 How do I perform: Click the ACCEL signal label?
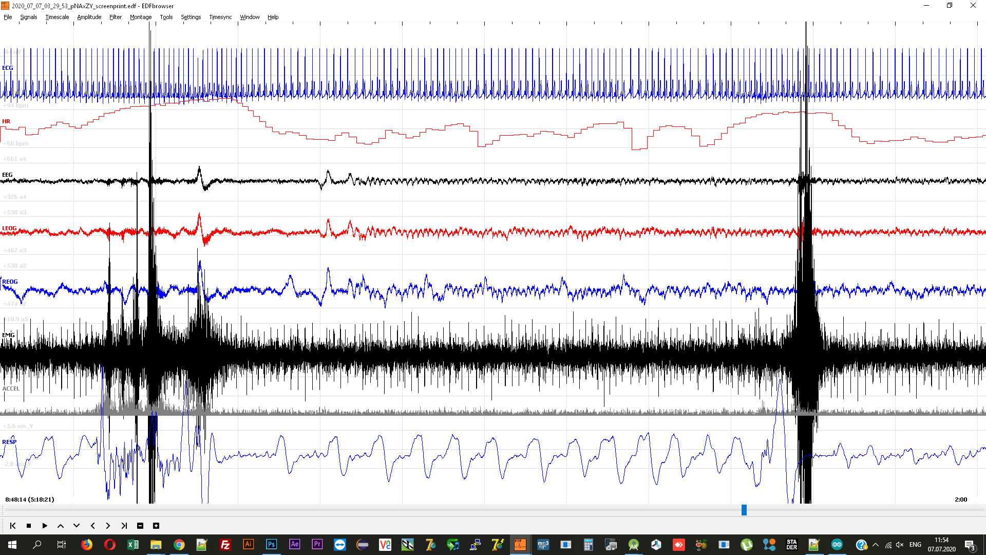tap(11, 388)
